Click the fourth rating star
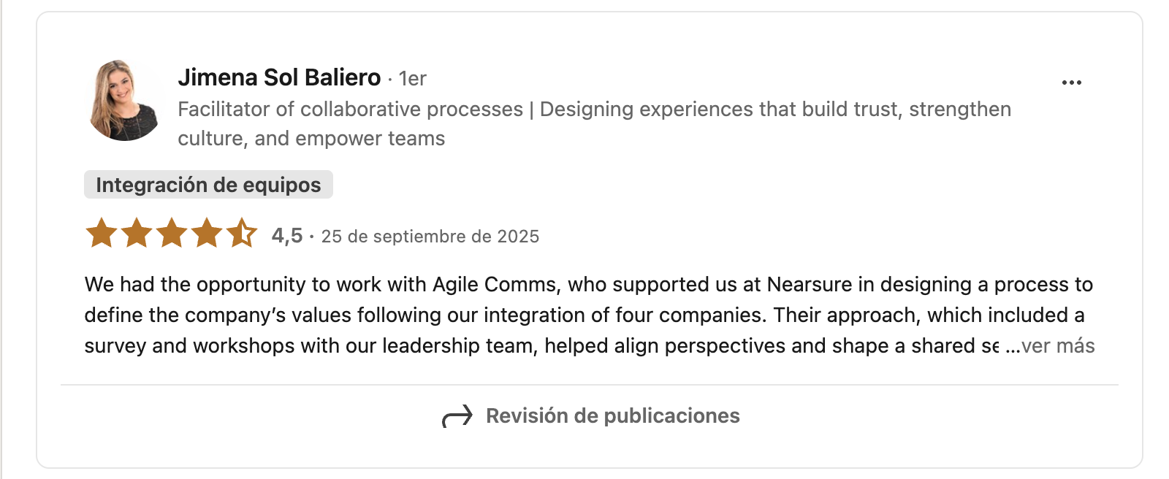The height and width of the screenshot is (479, 1169). pyautogui.click(x=207, y=234)
